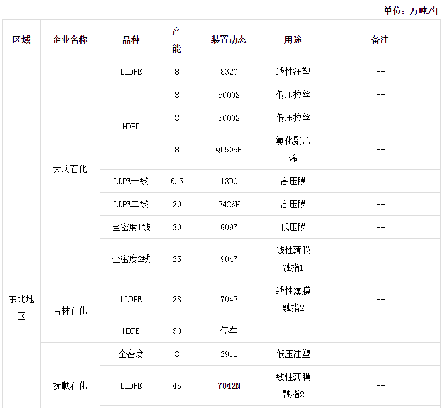Screen dimensions: 442x408
Task: Click the 8320 grade cell
Action: point(229,71)
